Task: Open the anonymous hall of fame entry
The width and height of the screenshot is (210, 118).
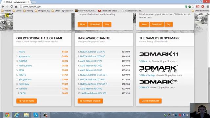Action: click(25, 56)
